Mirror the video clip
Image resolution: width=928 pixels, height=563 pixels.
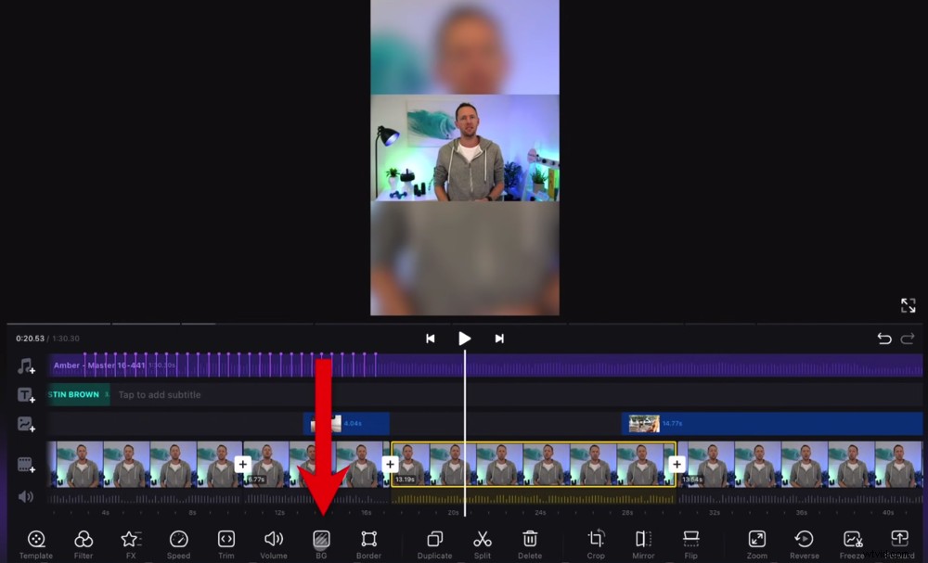(x=642, y=543)
